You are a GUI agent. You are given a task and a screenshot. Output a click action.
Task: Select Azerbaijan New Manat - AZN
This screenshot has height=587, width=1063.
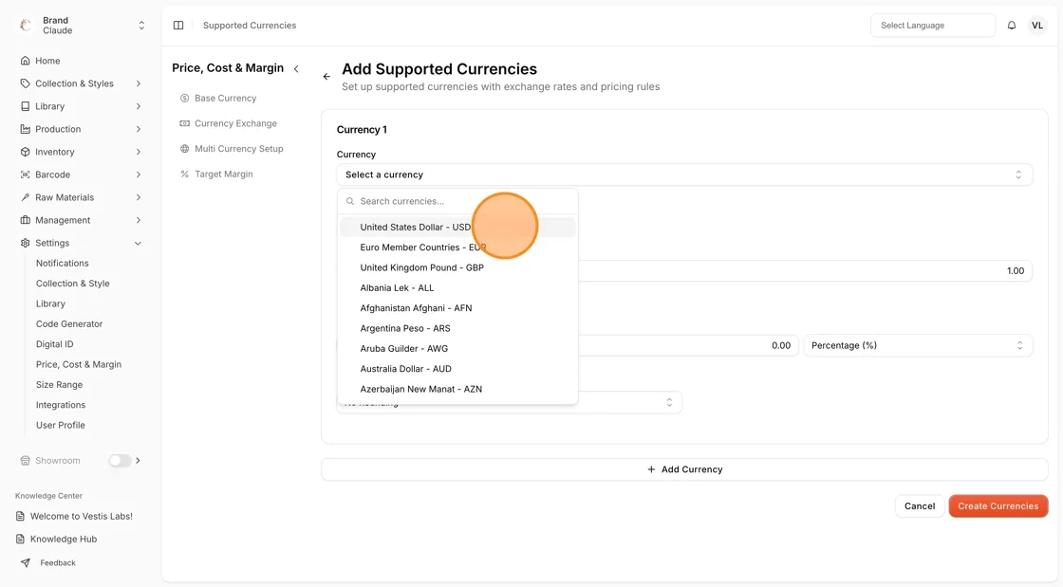point(457,390)
